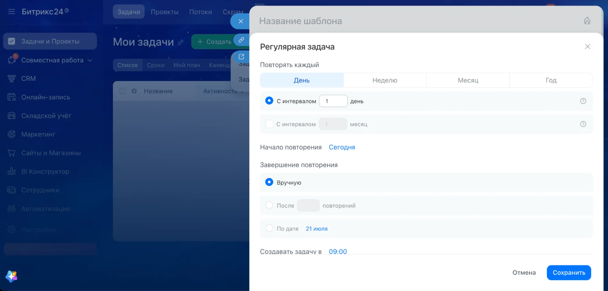
Task: Select the Год repeat tab
Action: (x=551, y=80)
